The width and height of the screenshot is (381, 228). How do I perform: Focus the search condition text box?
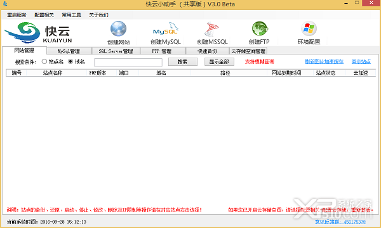click(128, 62)
